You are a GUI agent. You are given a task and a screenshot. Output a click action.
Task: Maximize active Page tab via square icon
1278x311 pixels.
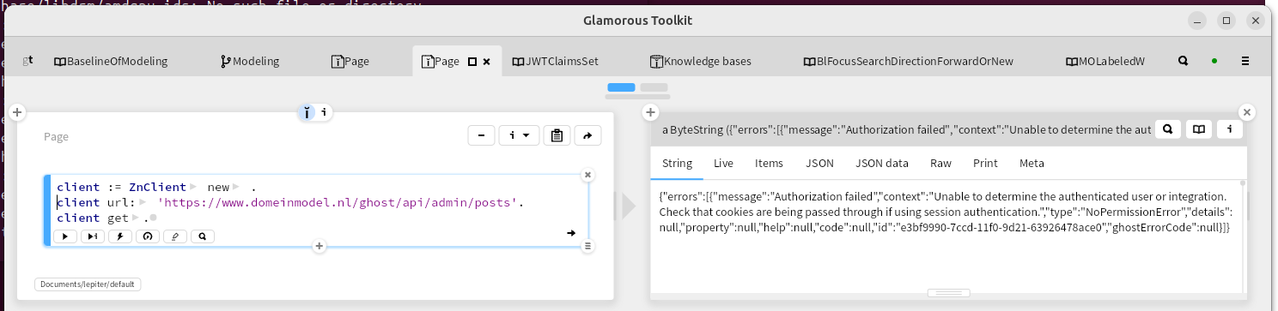[472, 62]
